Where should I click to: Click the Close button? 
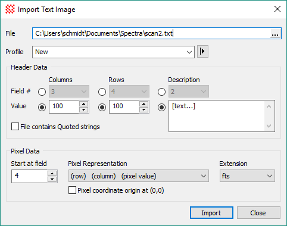(x=258, y=213)
